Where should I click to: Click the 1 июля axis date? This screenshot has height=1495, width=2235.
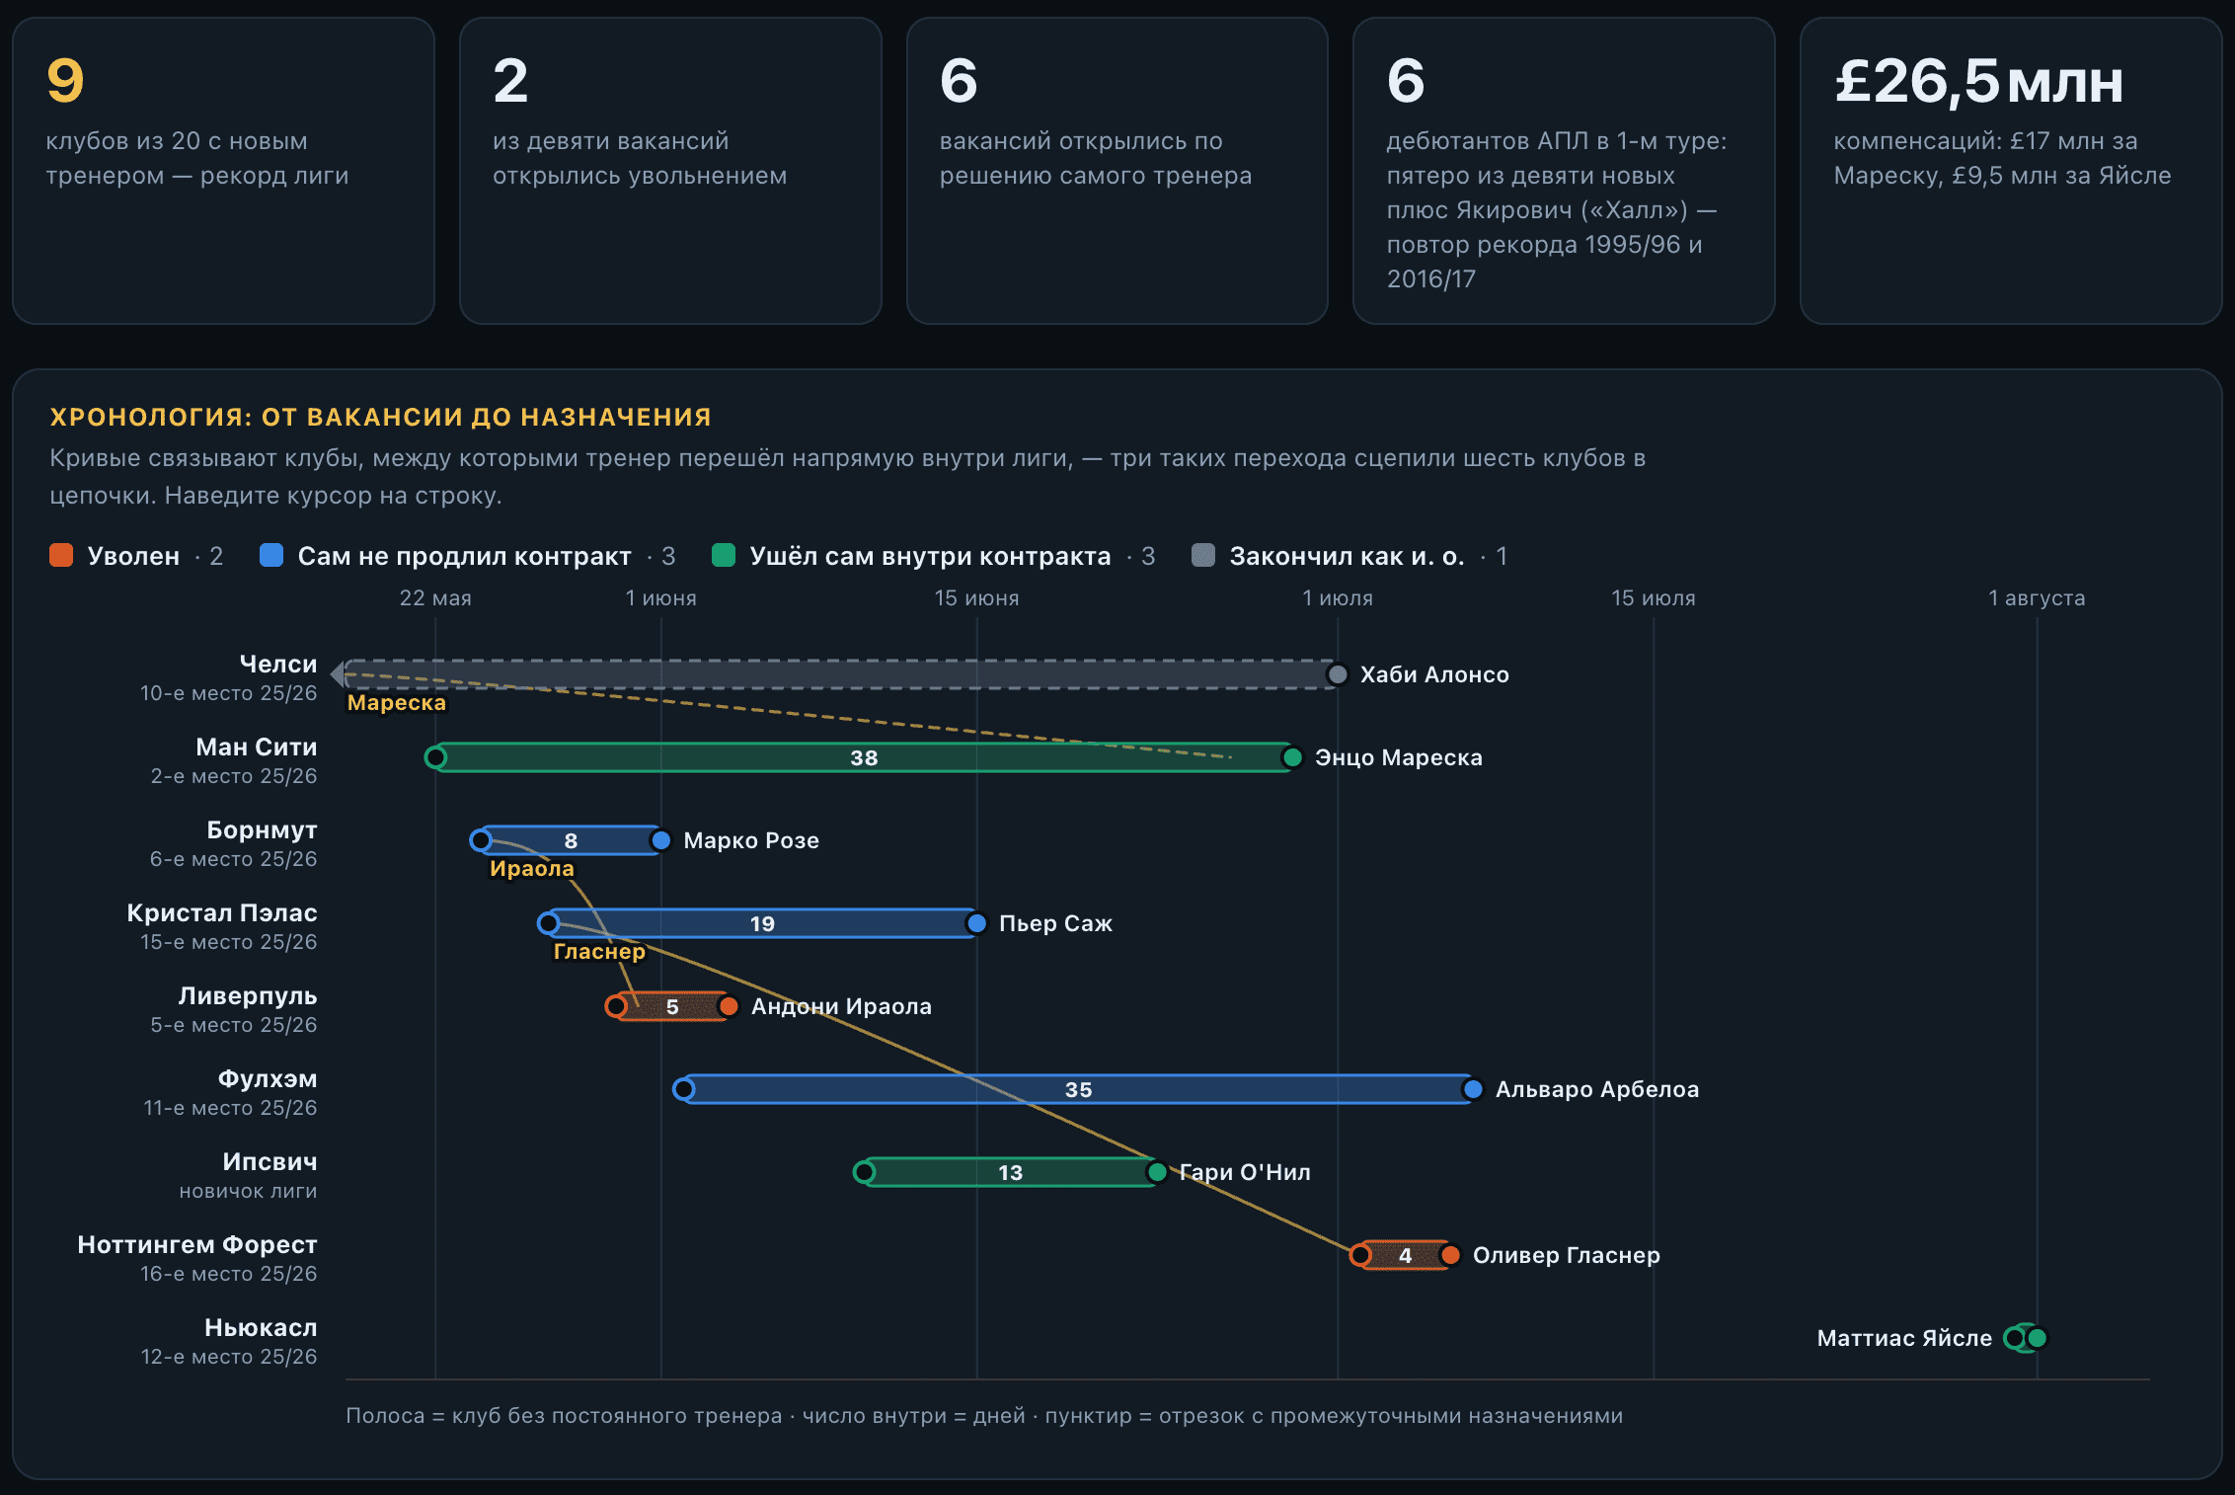(1338, 597)
